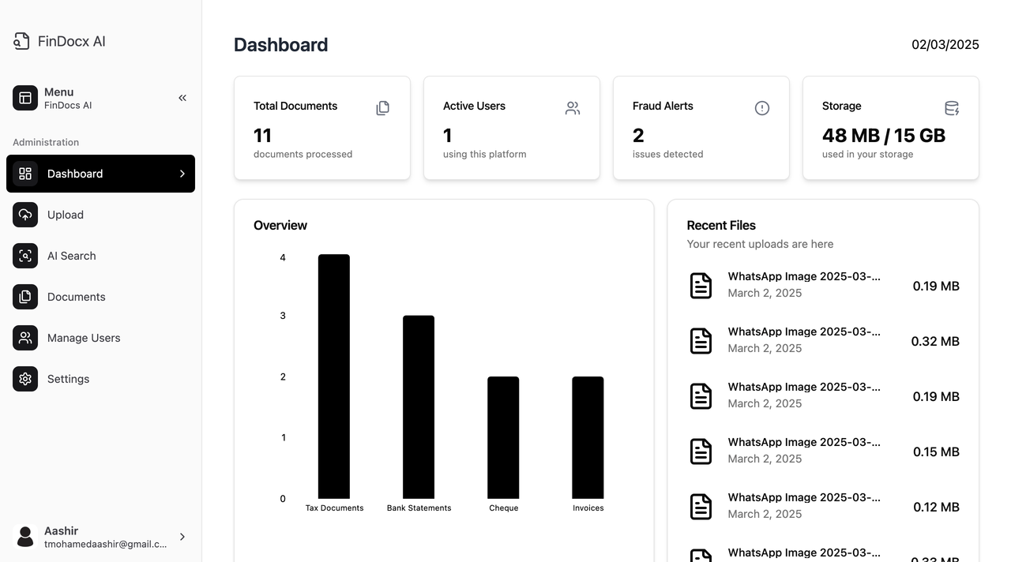
Task: Click the Manage Users people icon
Action: (x=25, y=338)
